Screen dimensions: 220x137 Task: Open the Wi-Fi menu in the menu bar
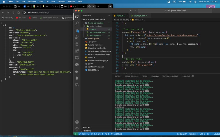coord(190,2)
